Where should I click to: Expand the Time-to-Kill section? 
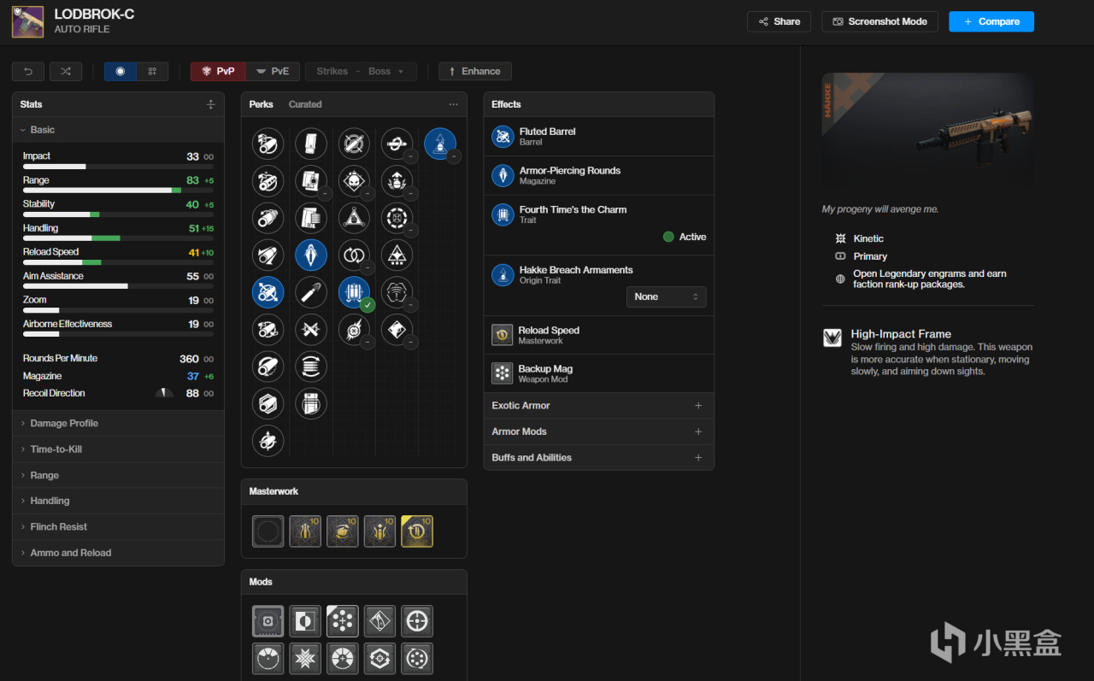pos(118,449)
